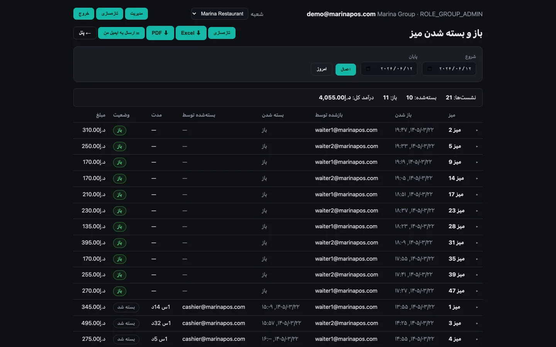Screen dimensions: 556x347
Task: Click the start date input field
Action: click(449, 69)
